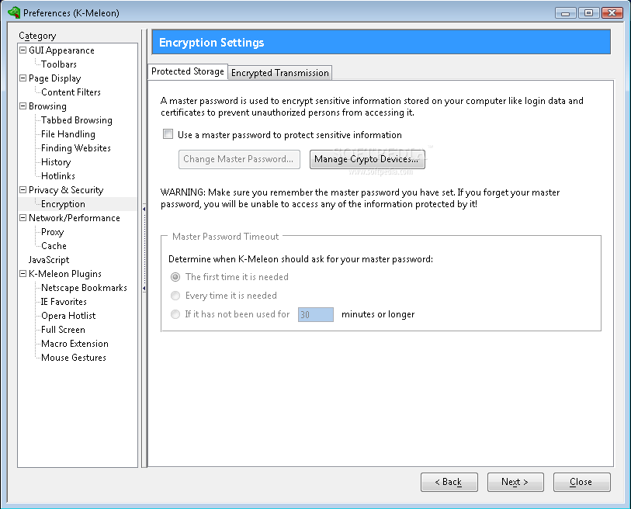The width and height of the screenshot is (631, 509).
Task: Click the lower splitter collapse arrow
Action: click(144, 288)
